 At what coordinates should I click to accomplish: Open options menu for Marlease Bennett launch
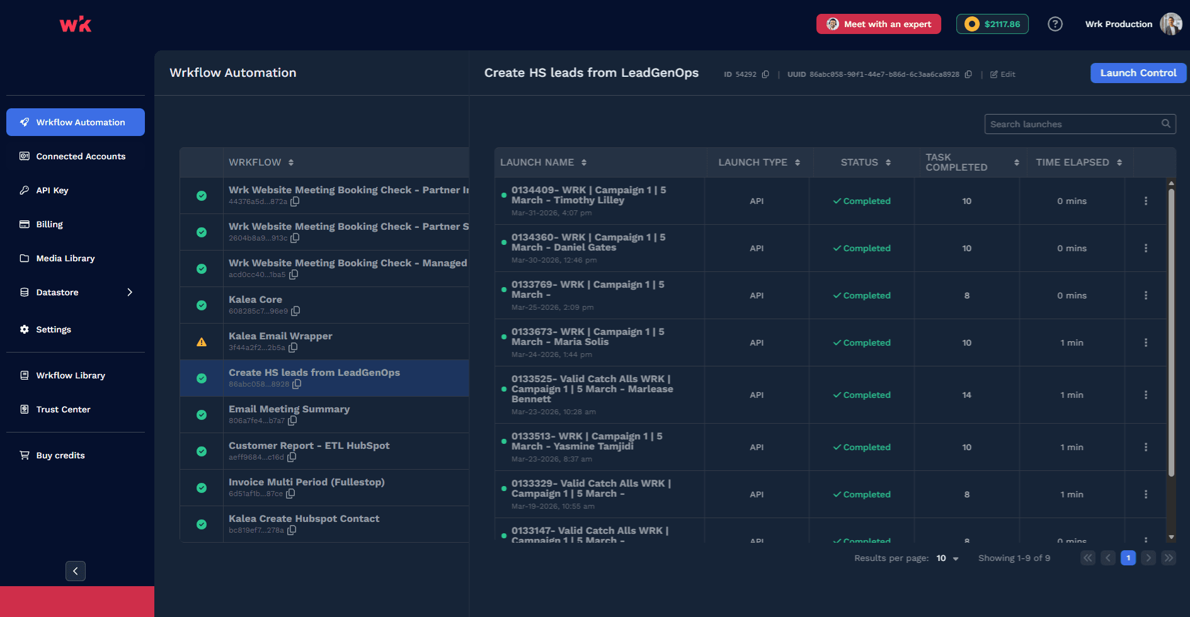click(1145, 395)
